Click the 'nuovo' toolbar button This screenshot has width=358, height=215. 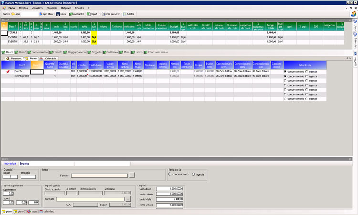coord(6,14)
